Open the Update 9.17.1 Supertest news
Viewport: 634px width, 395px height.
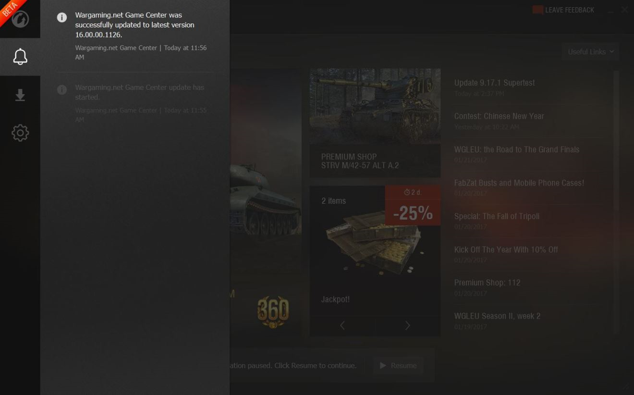[x=495, y=83]
